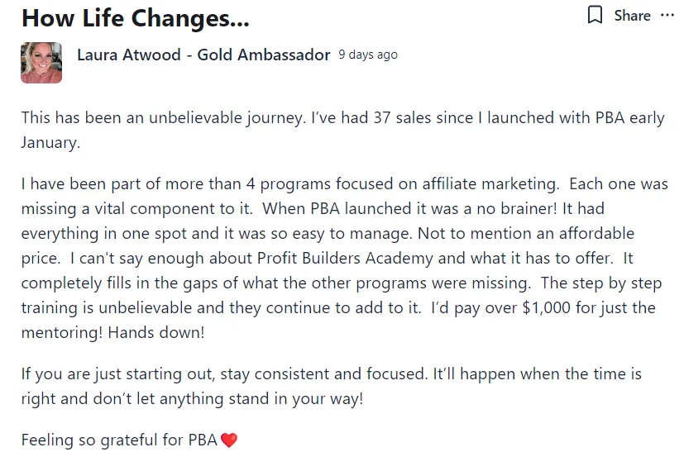
Task: Click the sentence starting 'This has been an unbelievable journey'
Action: point(163,117)
